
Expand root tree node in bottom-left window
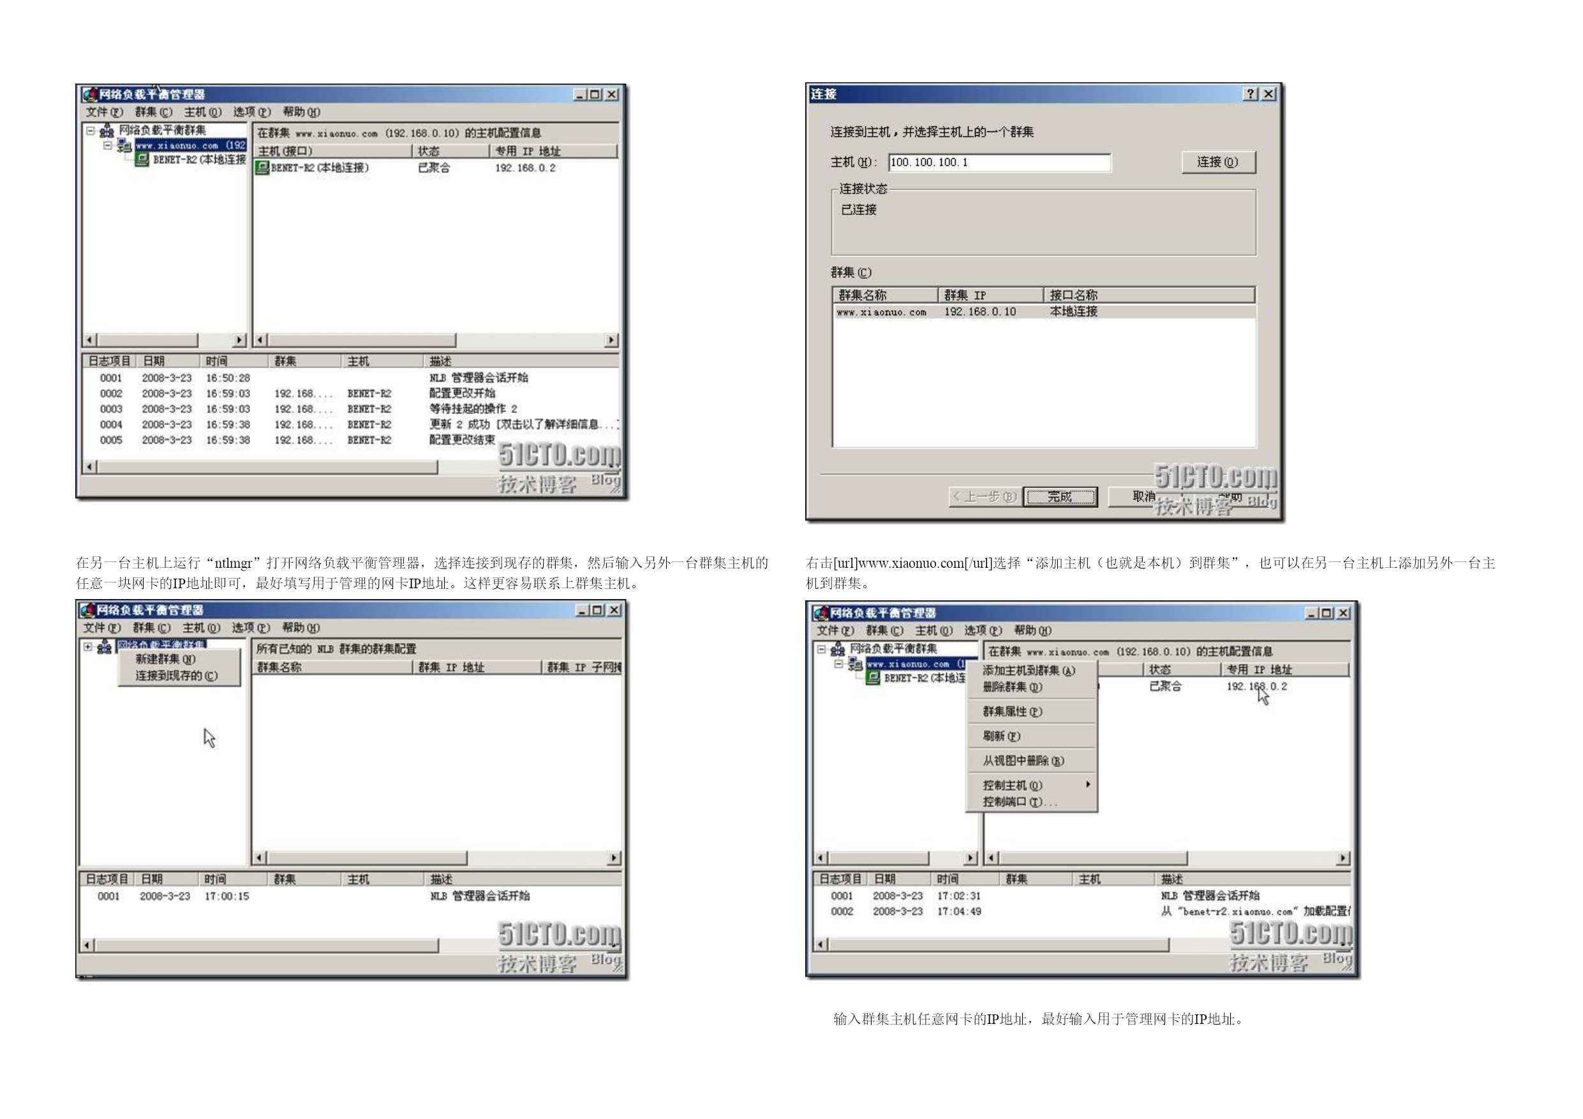pos(88,647)
